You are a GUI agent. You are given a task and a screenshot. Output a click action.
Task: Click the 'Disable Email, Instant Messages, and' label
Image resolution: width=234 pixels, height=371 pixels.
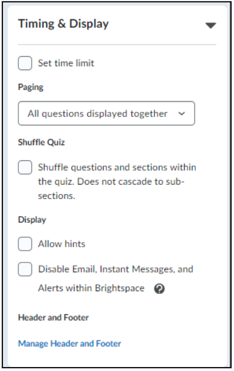[x=116, y=269]
